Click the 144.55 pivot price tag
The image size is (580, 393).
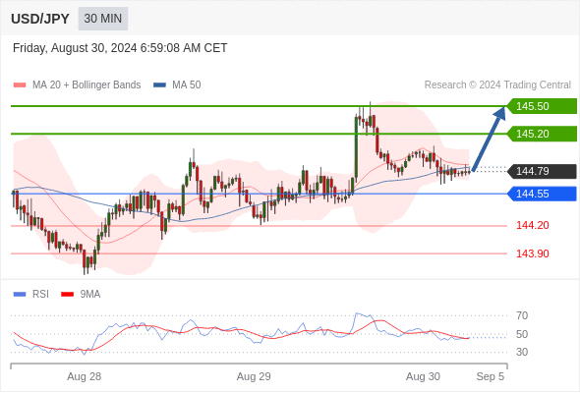click(542, 194)
